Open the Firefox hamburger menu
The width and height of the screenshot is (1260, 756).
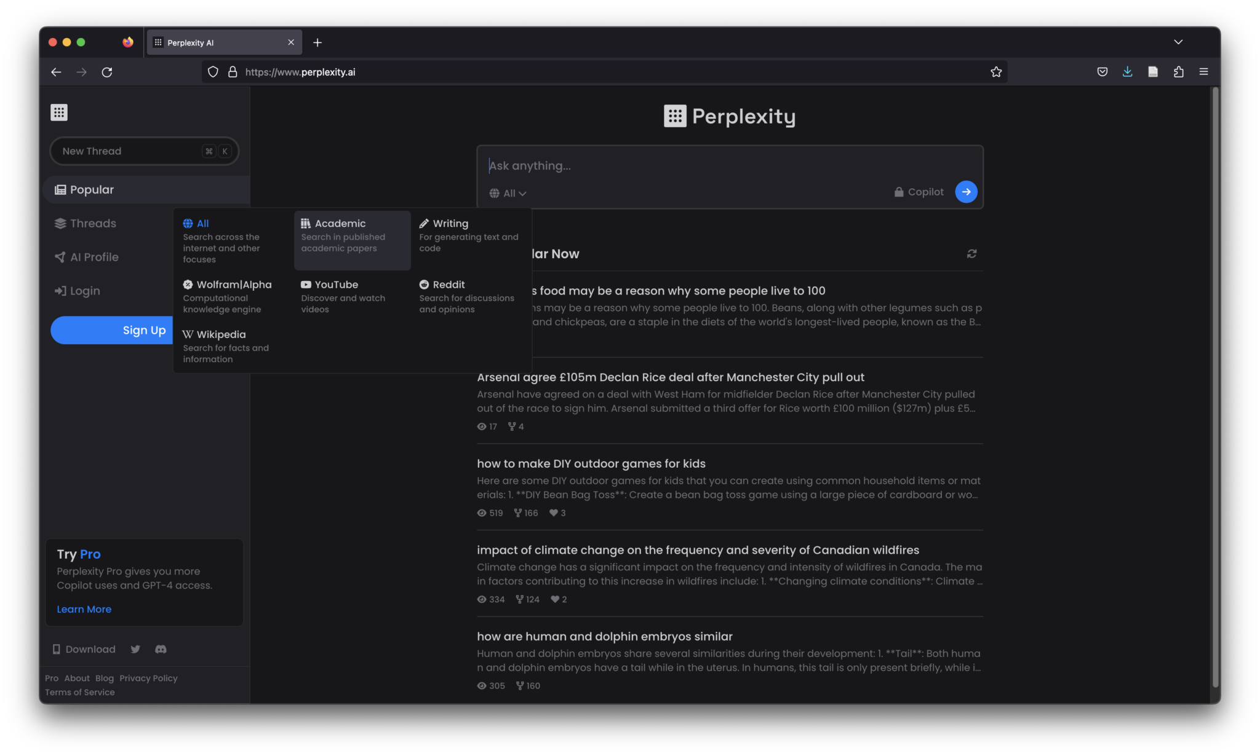[x=1203, y=72]
